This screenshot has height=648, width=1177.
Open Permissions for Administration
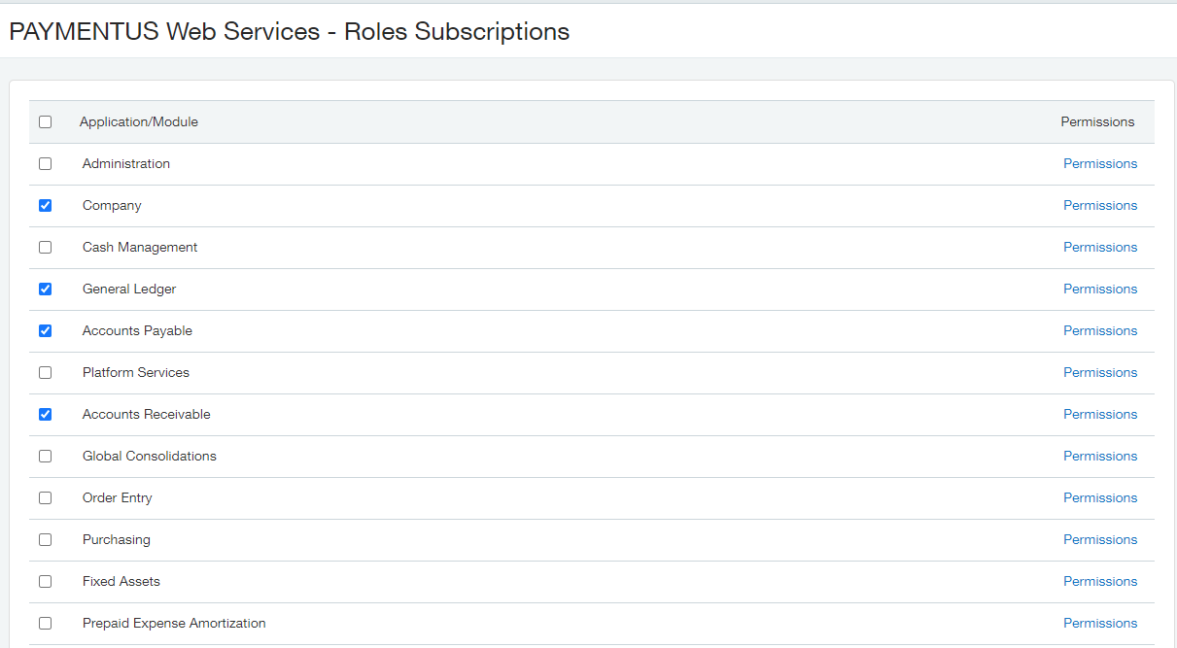point(1099,164)
